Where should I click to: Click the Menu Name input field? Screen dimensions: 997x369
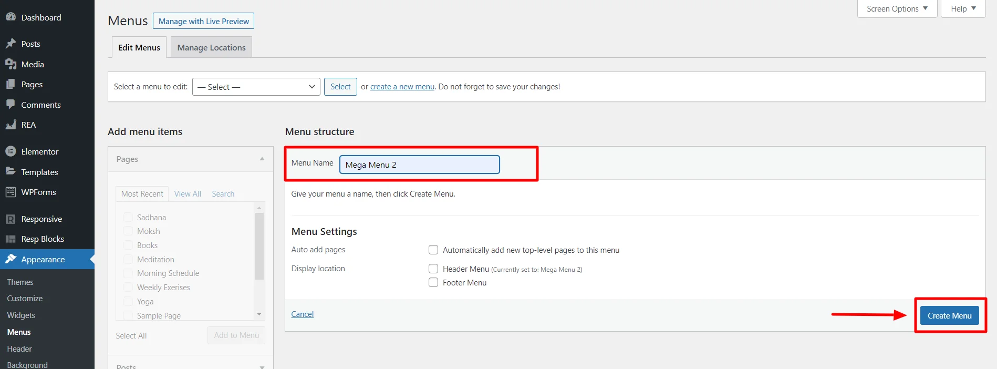click(x=420, y=165)
